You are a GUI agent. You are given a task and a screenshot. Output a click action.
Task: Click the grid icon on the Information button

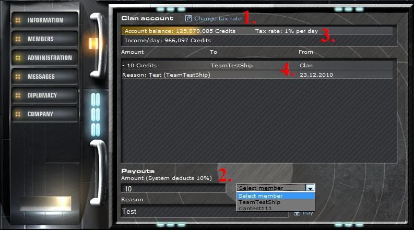(x=18, y=20)
